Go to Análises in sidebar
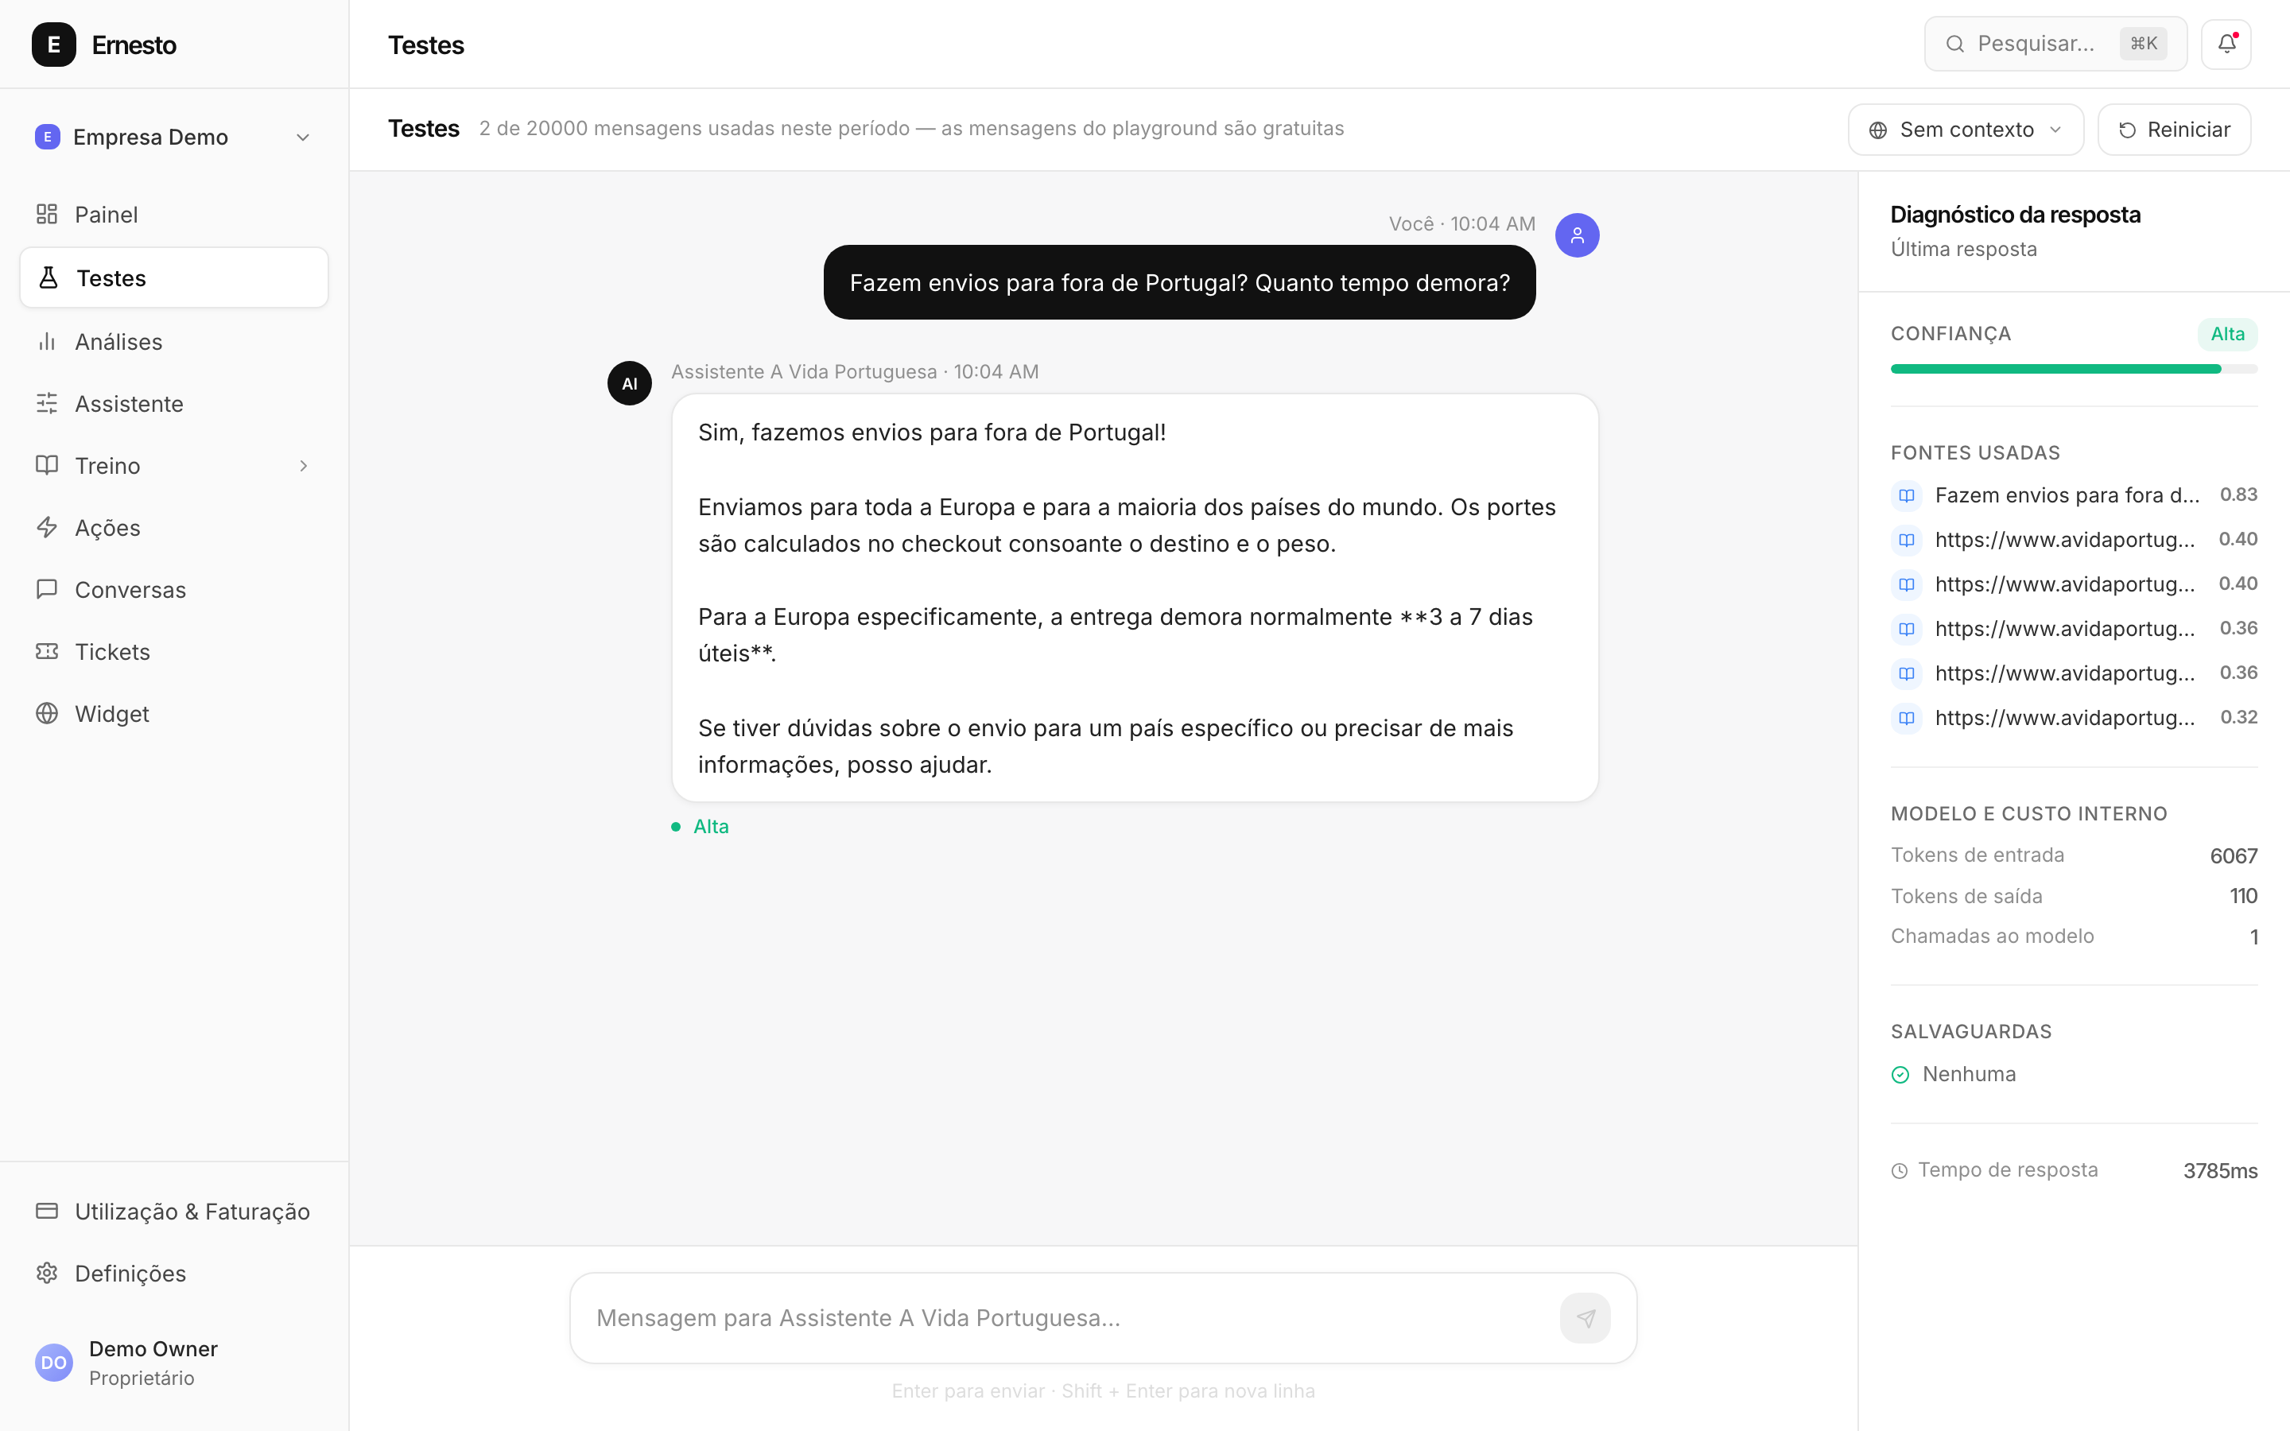 point(174,342)
